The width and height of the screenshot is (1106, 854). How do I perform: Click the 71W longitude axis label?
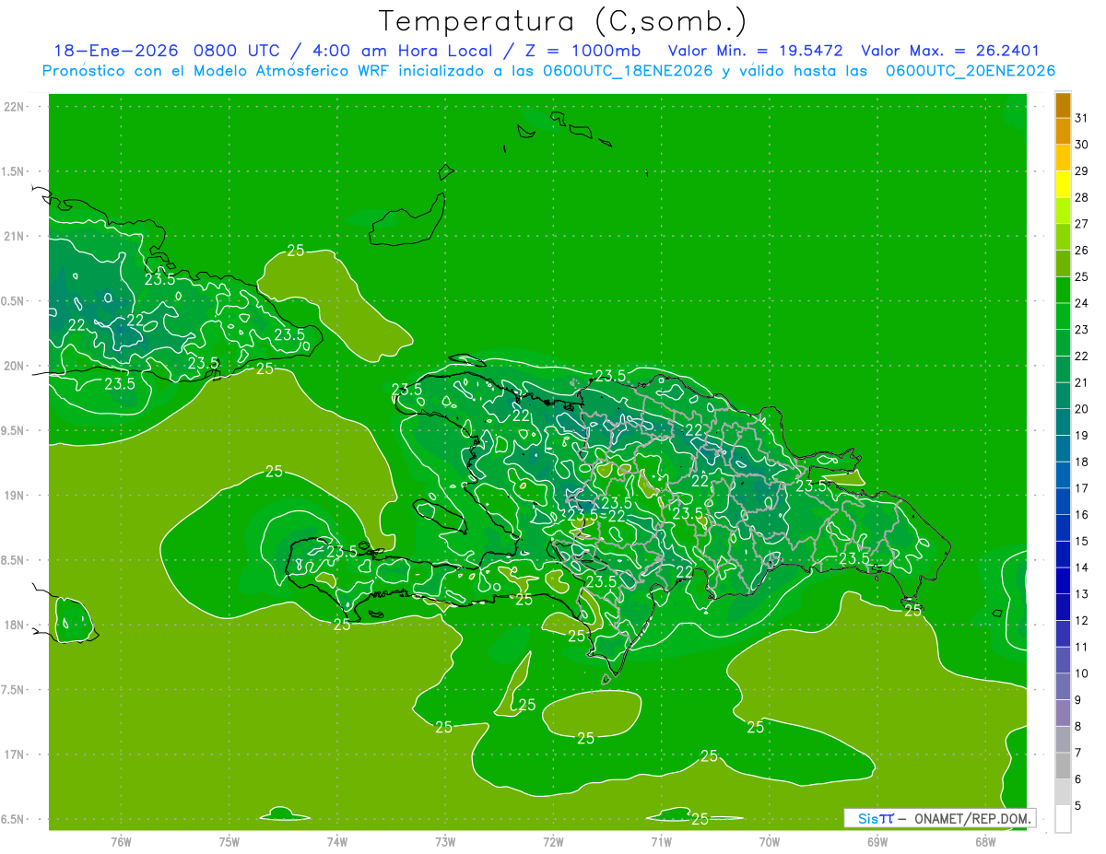click(x=661, y=841)
